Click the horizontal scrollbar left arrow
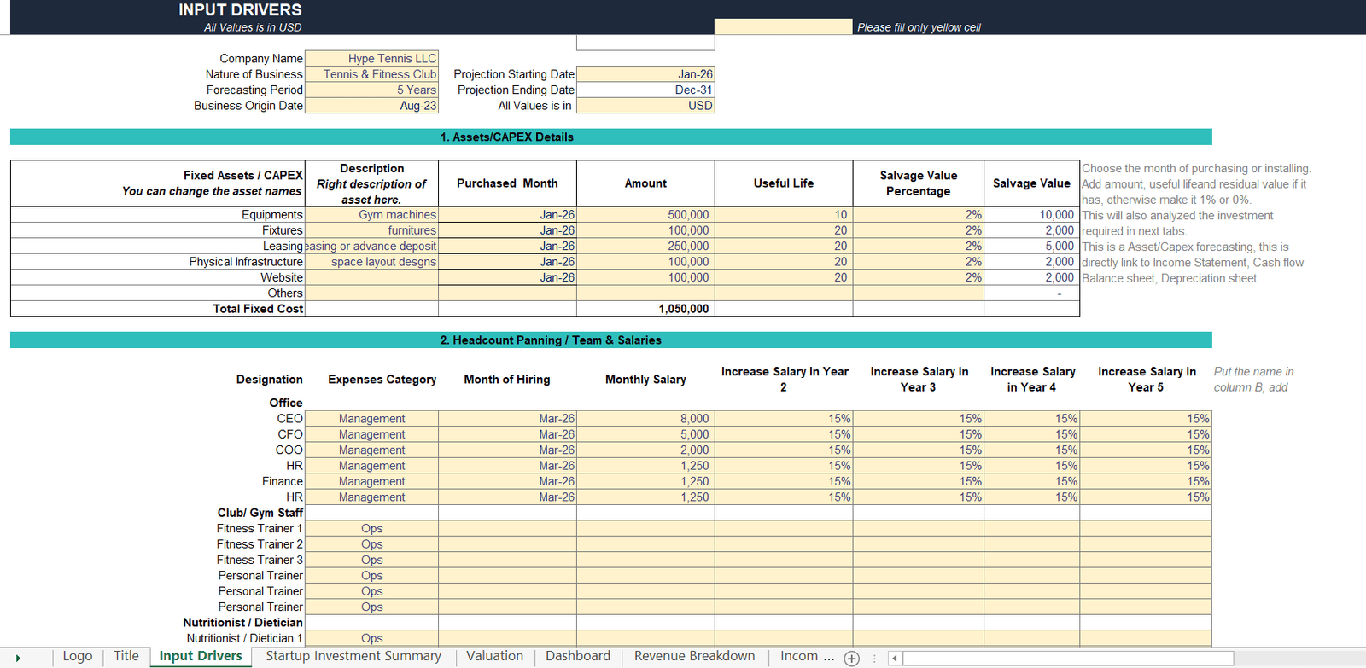The width and height of the screenshot is (1366, 668). click(894, 658)
